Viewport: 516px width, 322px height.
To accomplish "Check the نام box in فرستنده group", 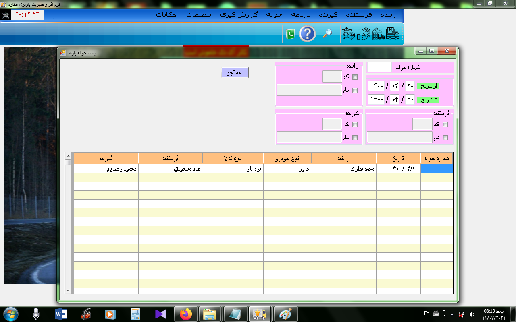I will (445, 138).
